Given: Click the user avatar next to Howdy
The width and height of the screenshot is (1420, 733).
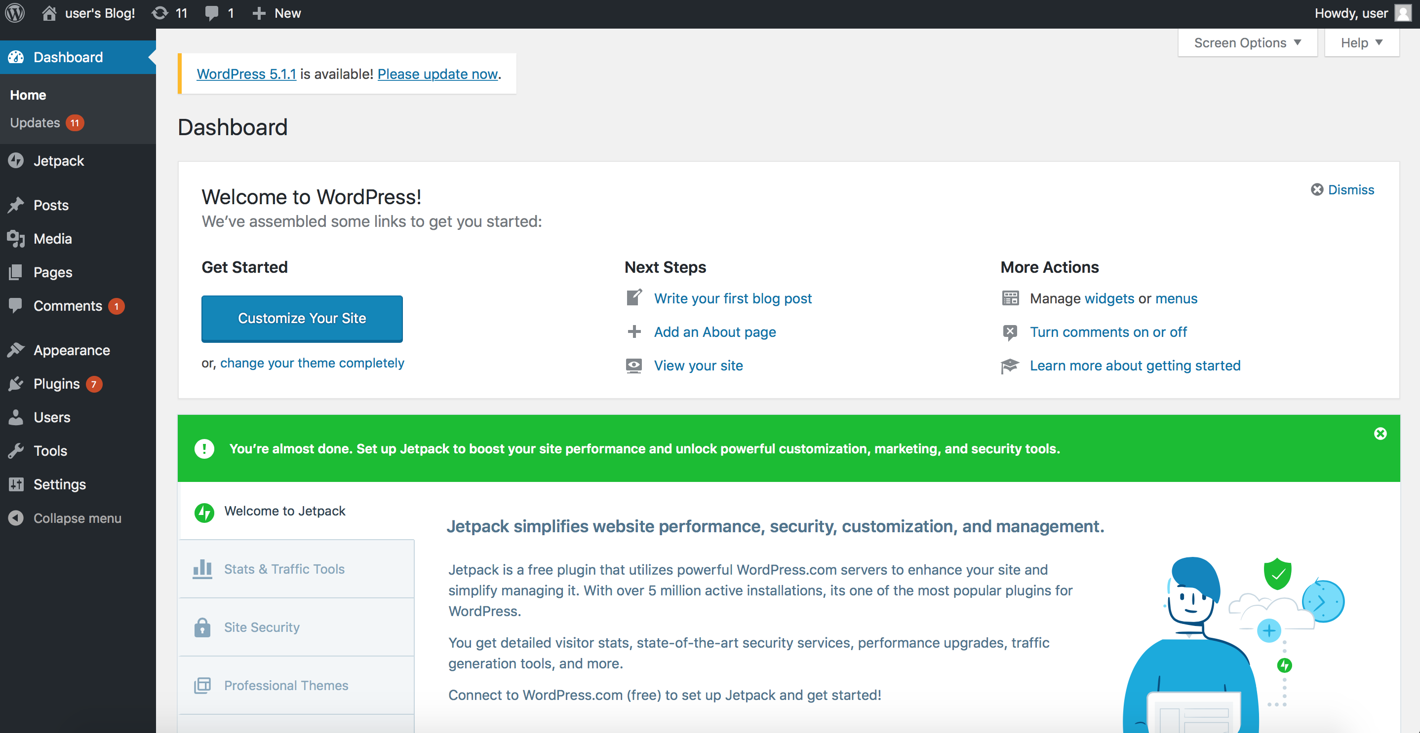Looking at the screenshot, I should pyautogui.click(x=1403, y=13).
